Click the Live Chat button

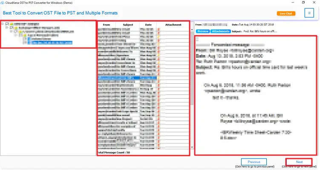pyautogui.click(x=286, y=14)
